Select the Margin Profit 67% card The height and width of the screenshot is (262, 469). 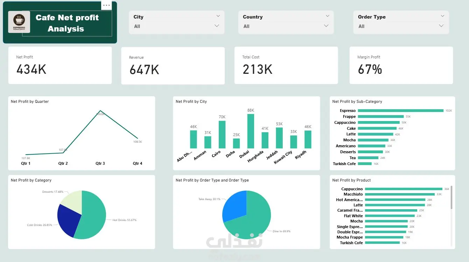[x=401, y=65]
